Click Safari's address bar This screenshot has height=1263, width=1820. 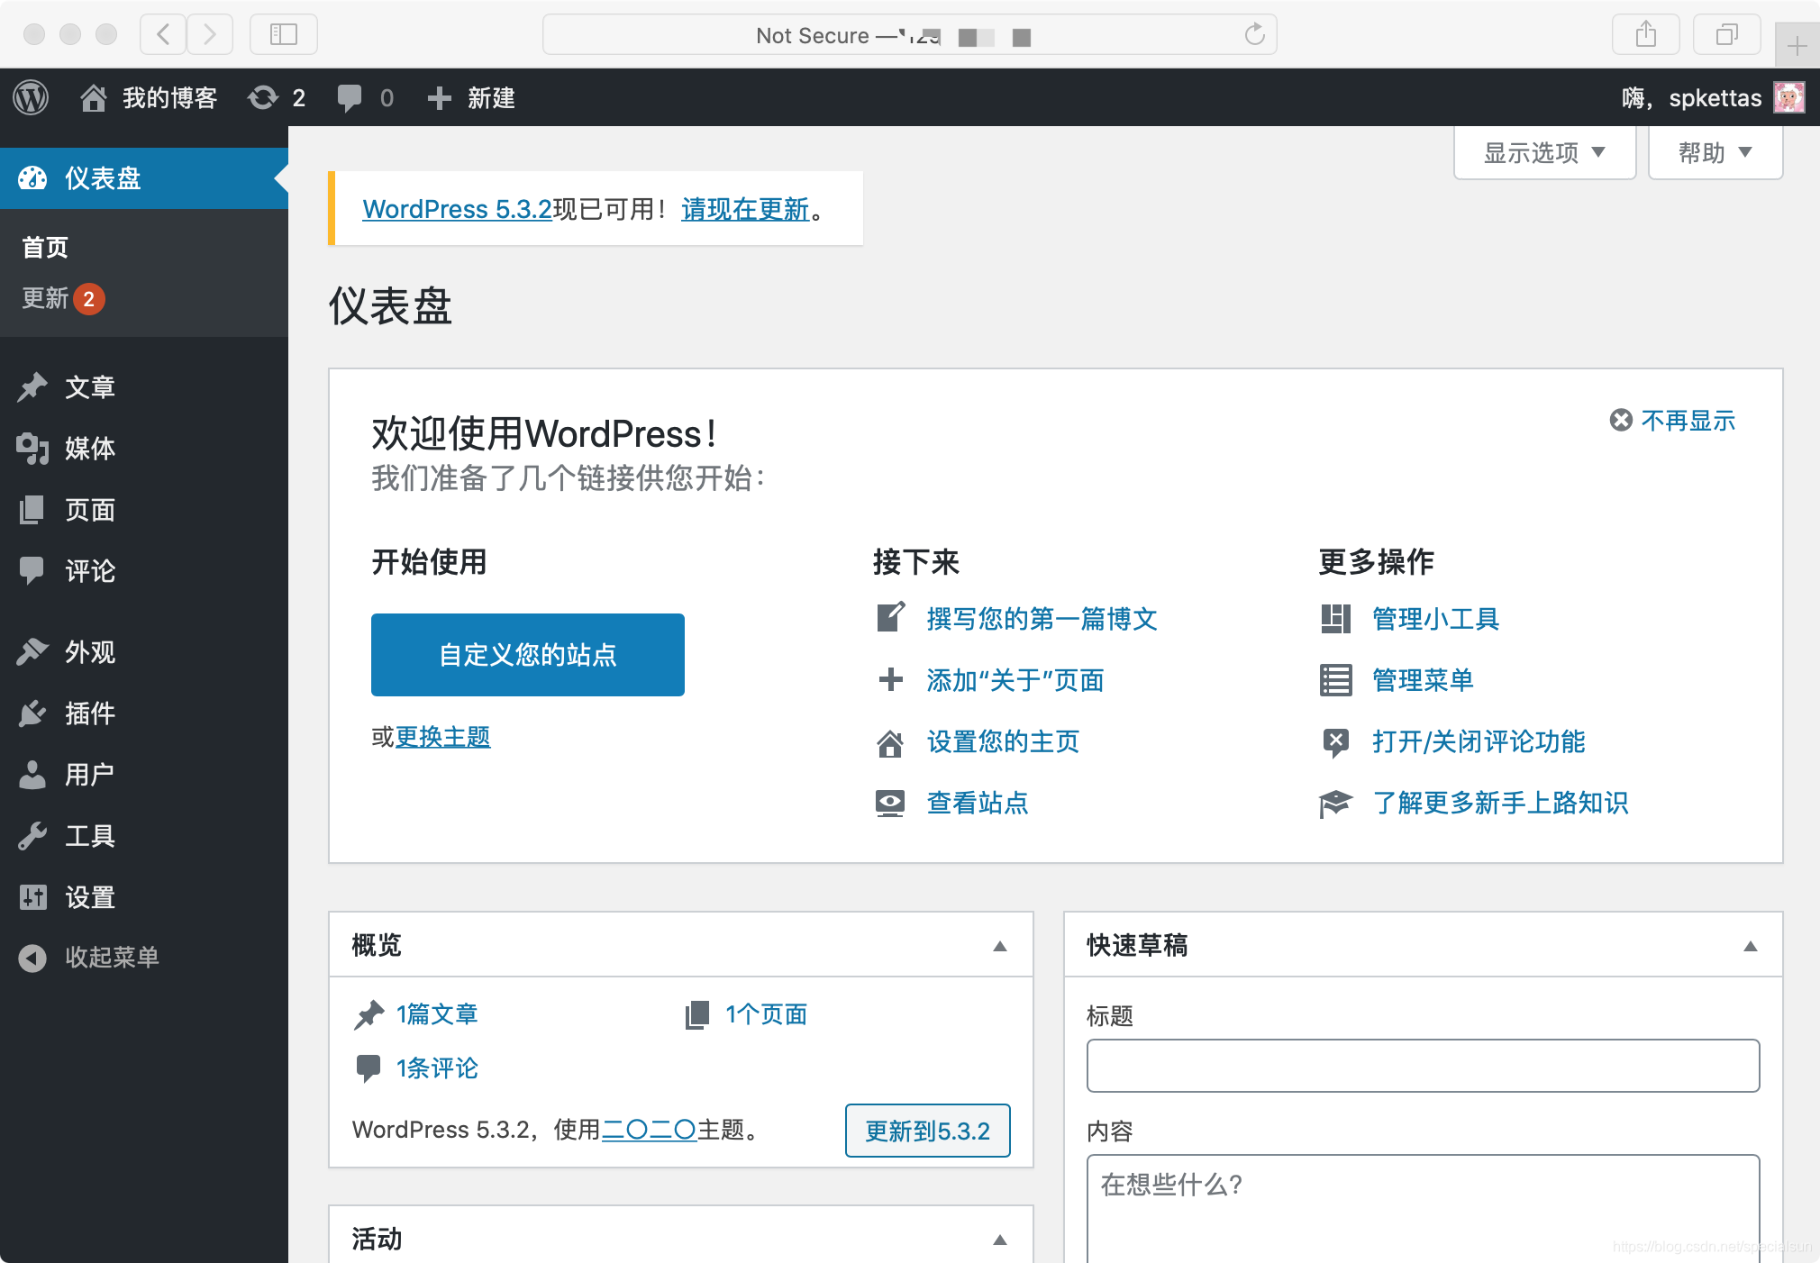click(x=910, y=34)
